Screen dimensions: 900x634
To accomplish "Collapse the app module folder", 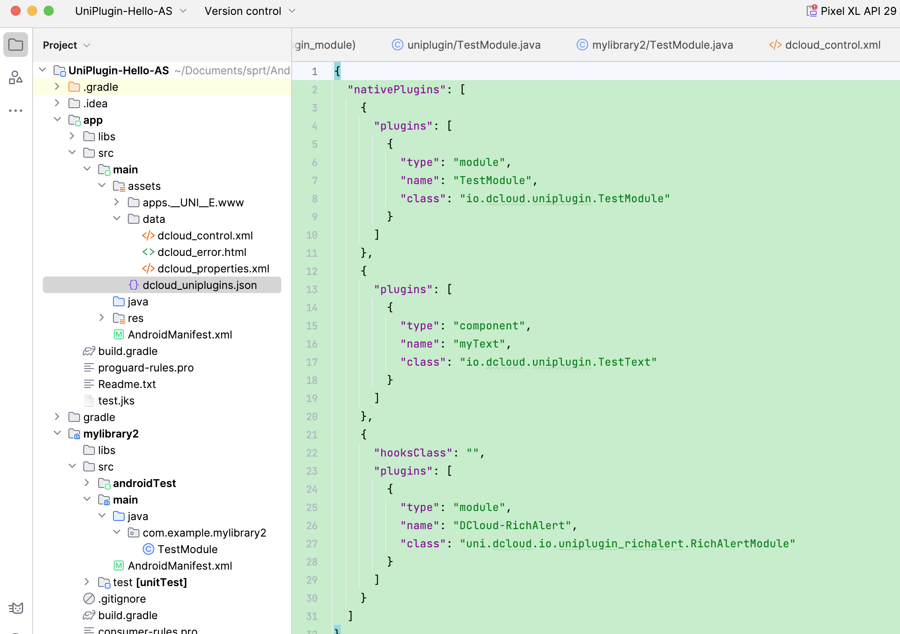I will pyautogui.click(x=57, y=120).
